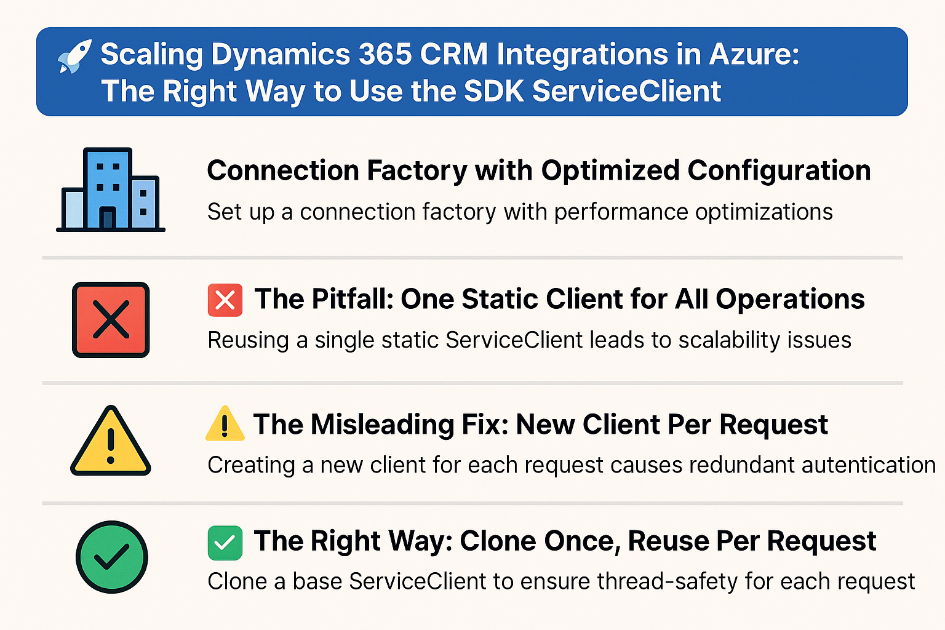Click the text 'Set up a connection factory' description
The image size is (945, 630).
coord(520,212)
